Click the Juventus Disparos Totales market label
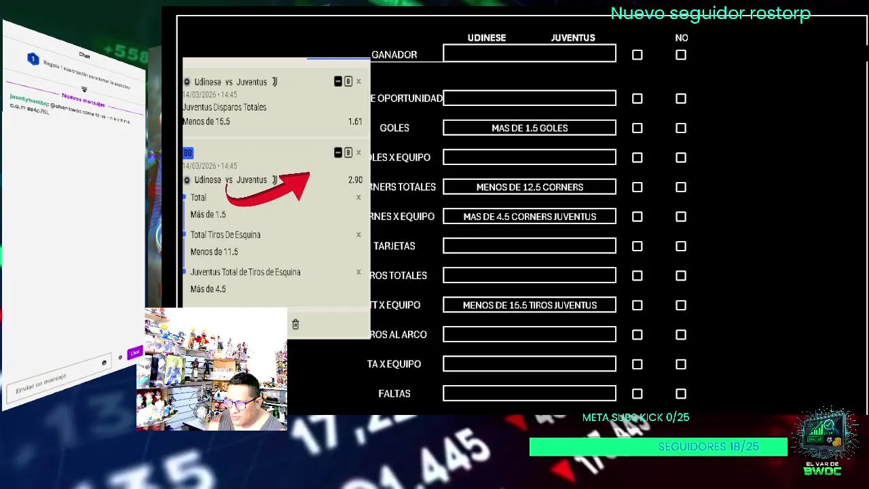The image size is (869, 489). (x=225, y=107)
